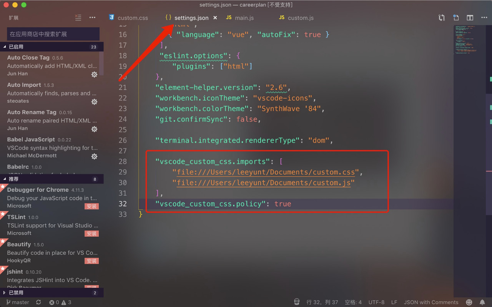Screen dimensions: 492x307
Task: Open notifications bell in status bar
Action: click(x=482, y=302)
